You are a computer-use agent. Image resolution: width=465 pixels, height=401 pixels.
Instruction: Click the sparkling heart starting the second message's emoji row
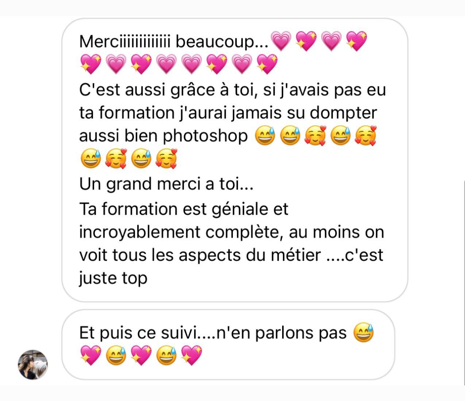tap(90, 355)
